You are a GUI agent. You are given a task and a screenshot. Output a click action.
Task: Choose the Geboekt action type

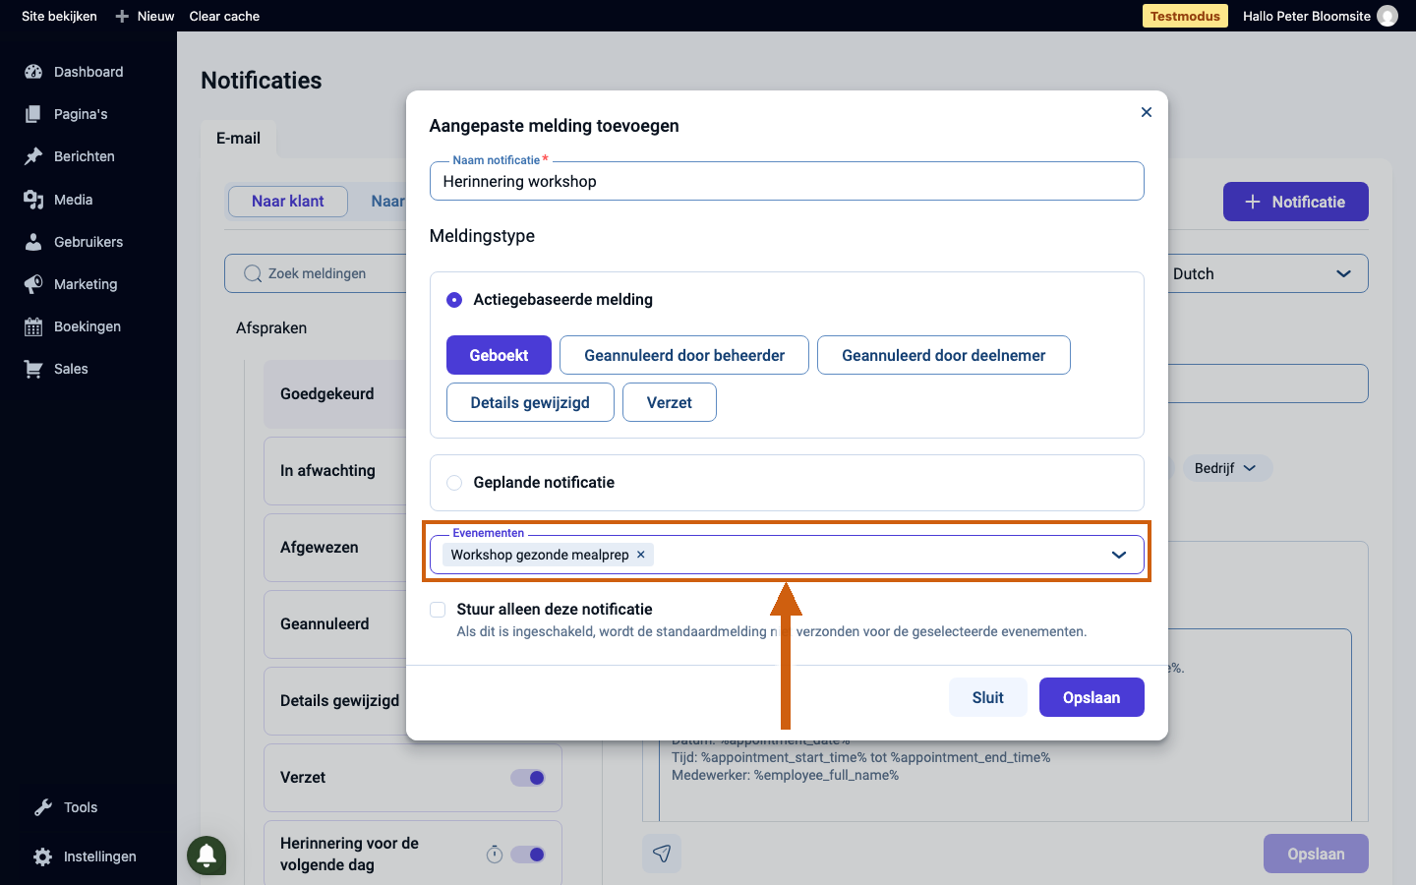pos(499,355)
